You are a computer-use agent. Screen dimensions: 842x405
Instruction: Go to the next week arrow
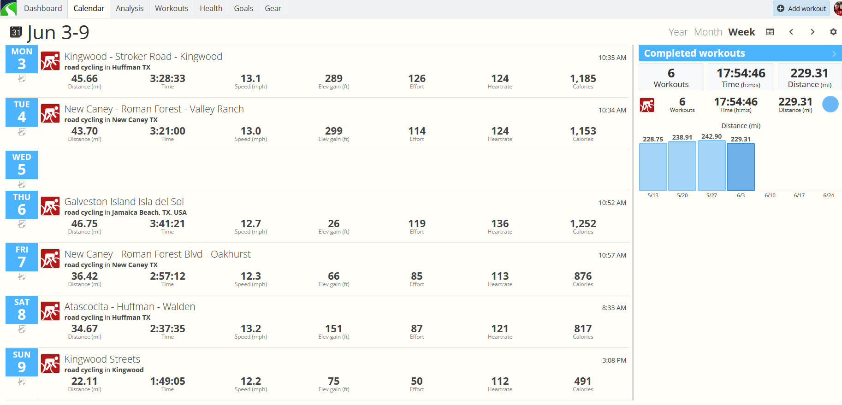[812, 32]
